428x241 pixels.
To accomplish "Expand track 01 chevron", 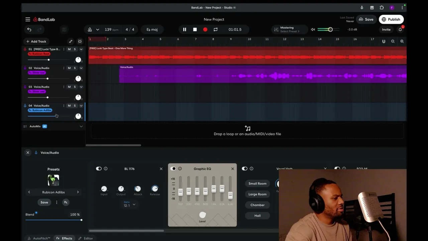I will 81,49.
